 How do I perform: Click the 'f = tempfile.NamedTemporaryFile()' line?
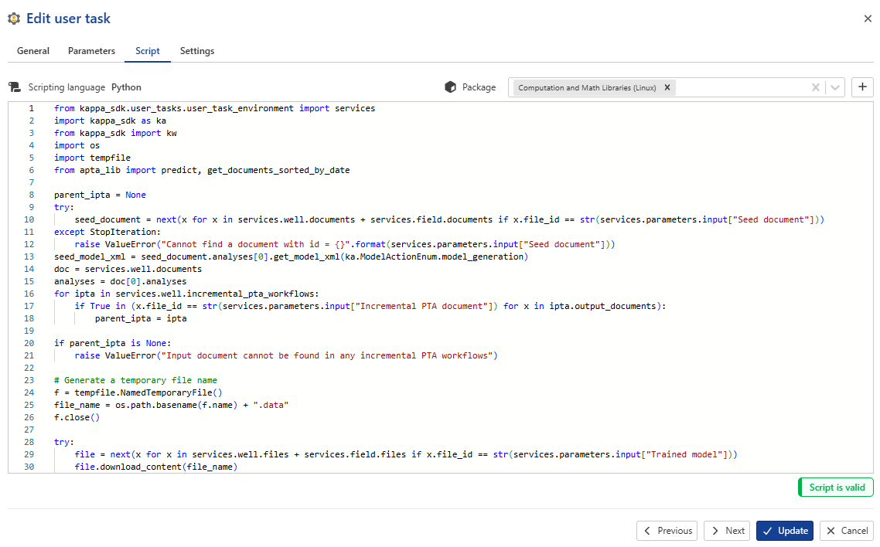(x=138, y=392)
